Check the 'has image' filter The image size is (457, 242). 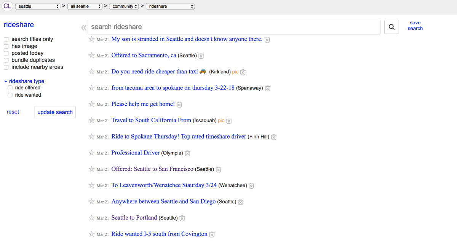pyautogui.click(x=6, y=46)
